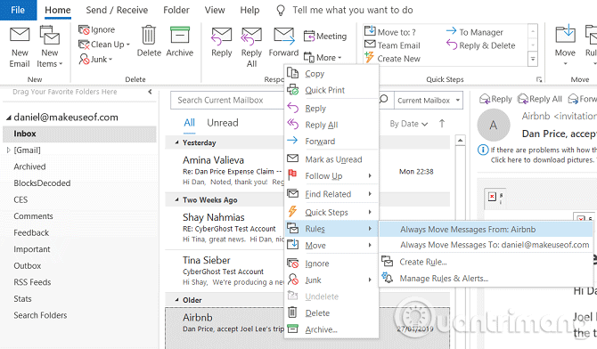The width and height of the screenshot is (597, 349).
Task: Open Move submenu in context menu
Action: tap(331, 246)
